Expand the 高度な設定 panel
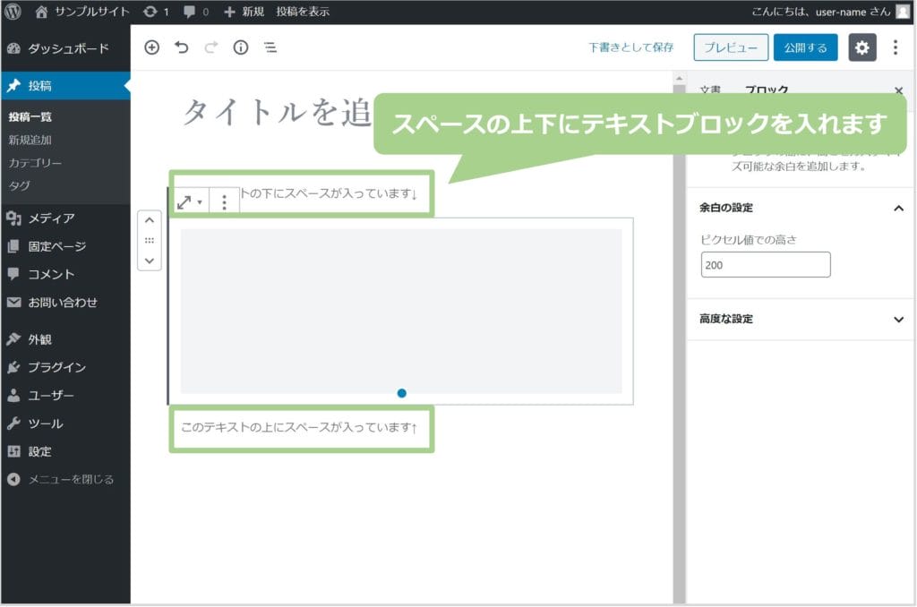The height and width of the screenshot is (607, 917). click(x=898, y=320)
